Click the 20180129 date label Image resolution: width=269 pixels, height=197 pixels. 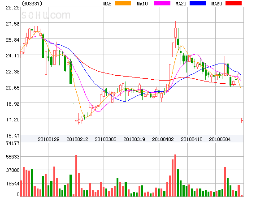click(48, 139)
